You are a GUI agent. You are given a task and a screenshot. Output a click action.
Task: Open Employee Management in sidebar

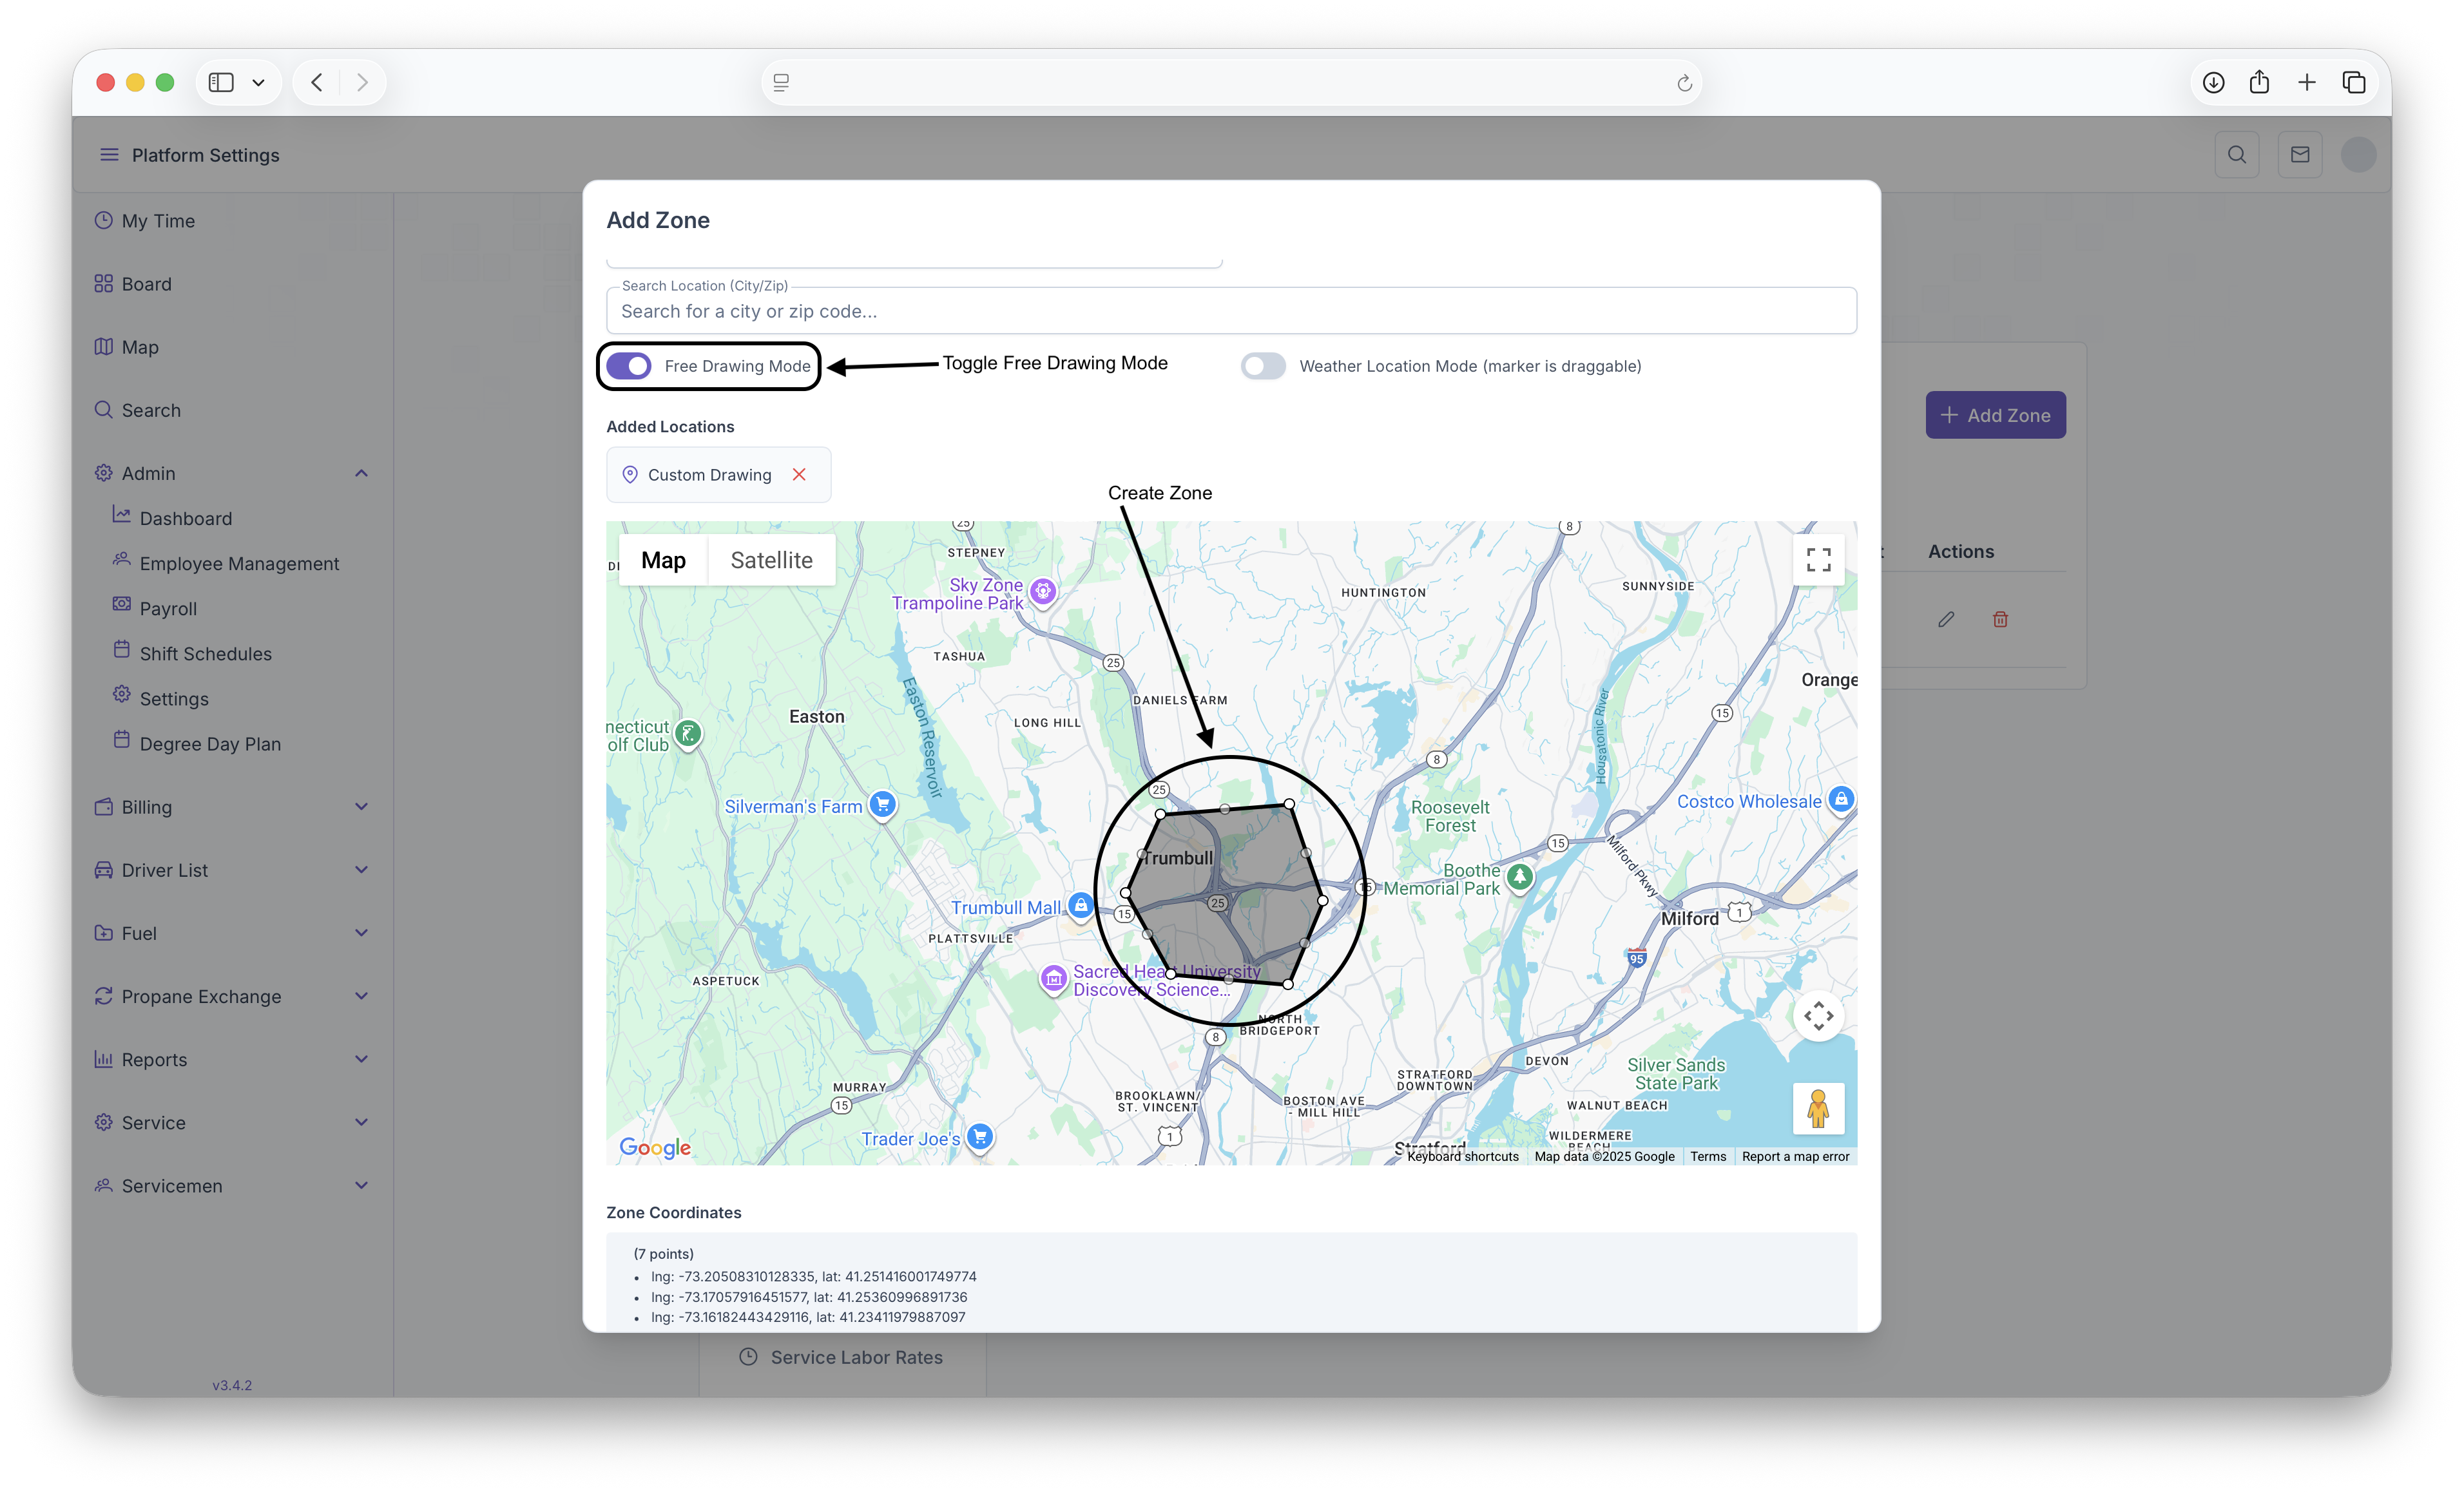click(239, 564)
